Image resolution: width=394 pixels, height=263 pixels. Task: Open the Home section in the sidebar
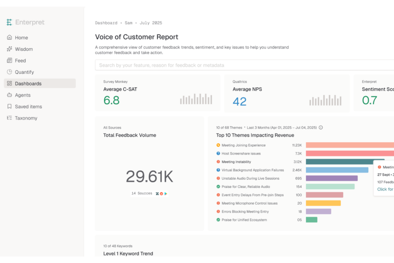click(21, 38)
